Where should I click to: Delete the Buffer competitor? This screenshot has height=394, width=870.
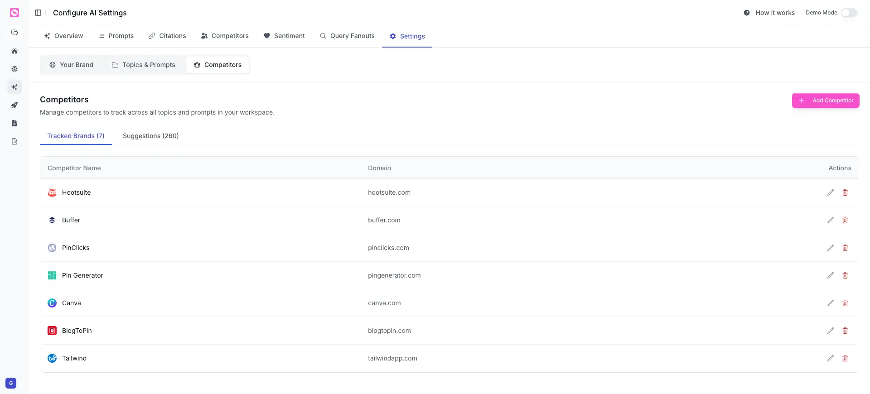click(845, 220)
